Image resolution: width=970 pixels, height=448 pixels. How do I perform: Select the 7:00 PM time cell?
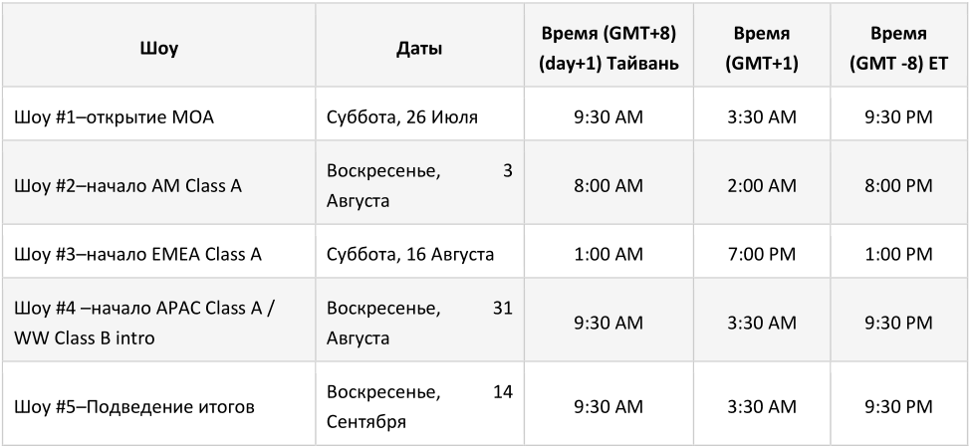point(760,254)
